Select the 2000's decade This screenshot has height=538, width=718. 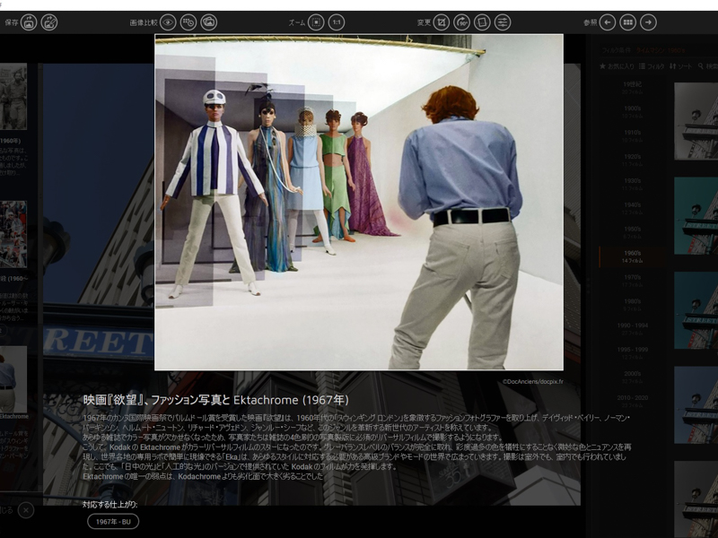point(633,377)
